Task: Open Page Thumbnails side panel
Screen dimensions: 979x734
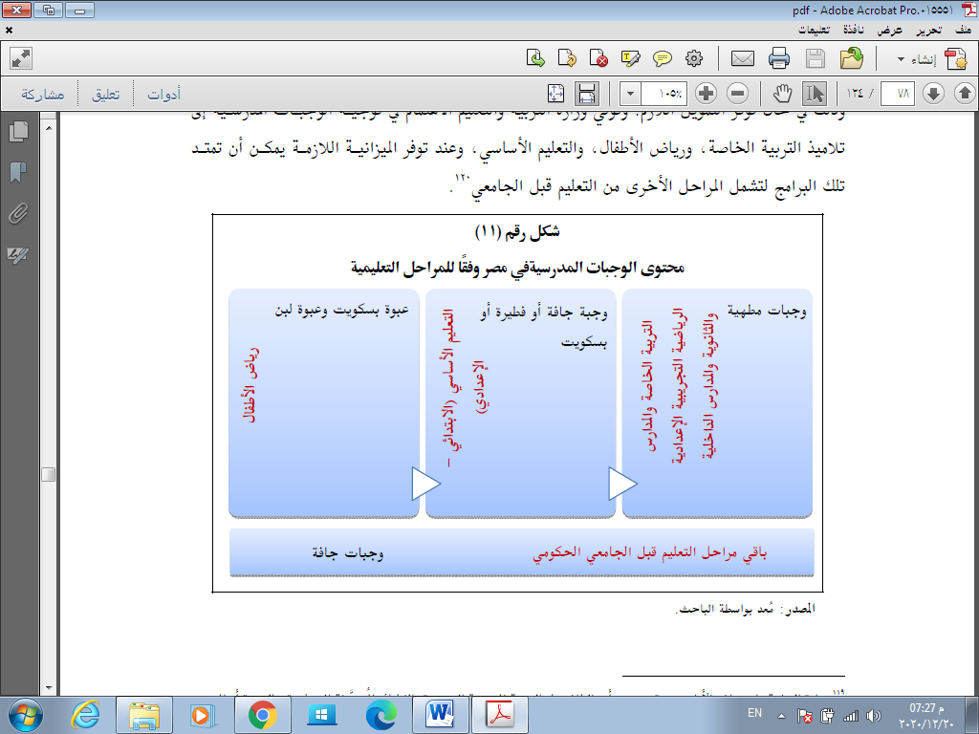Action: pos(17,132)
